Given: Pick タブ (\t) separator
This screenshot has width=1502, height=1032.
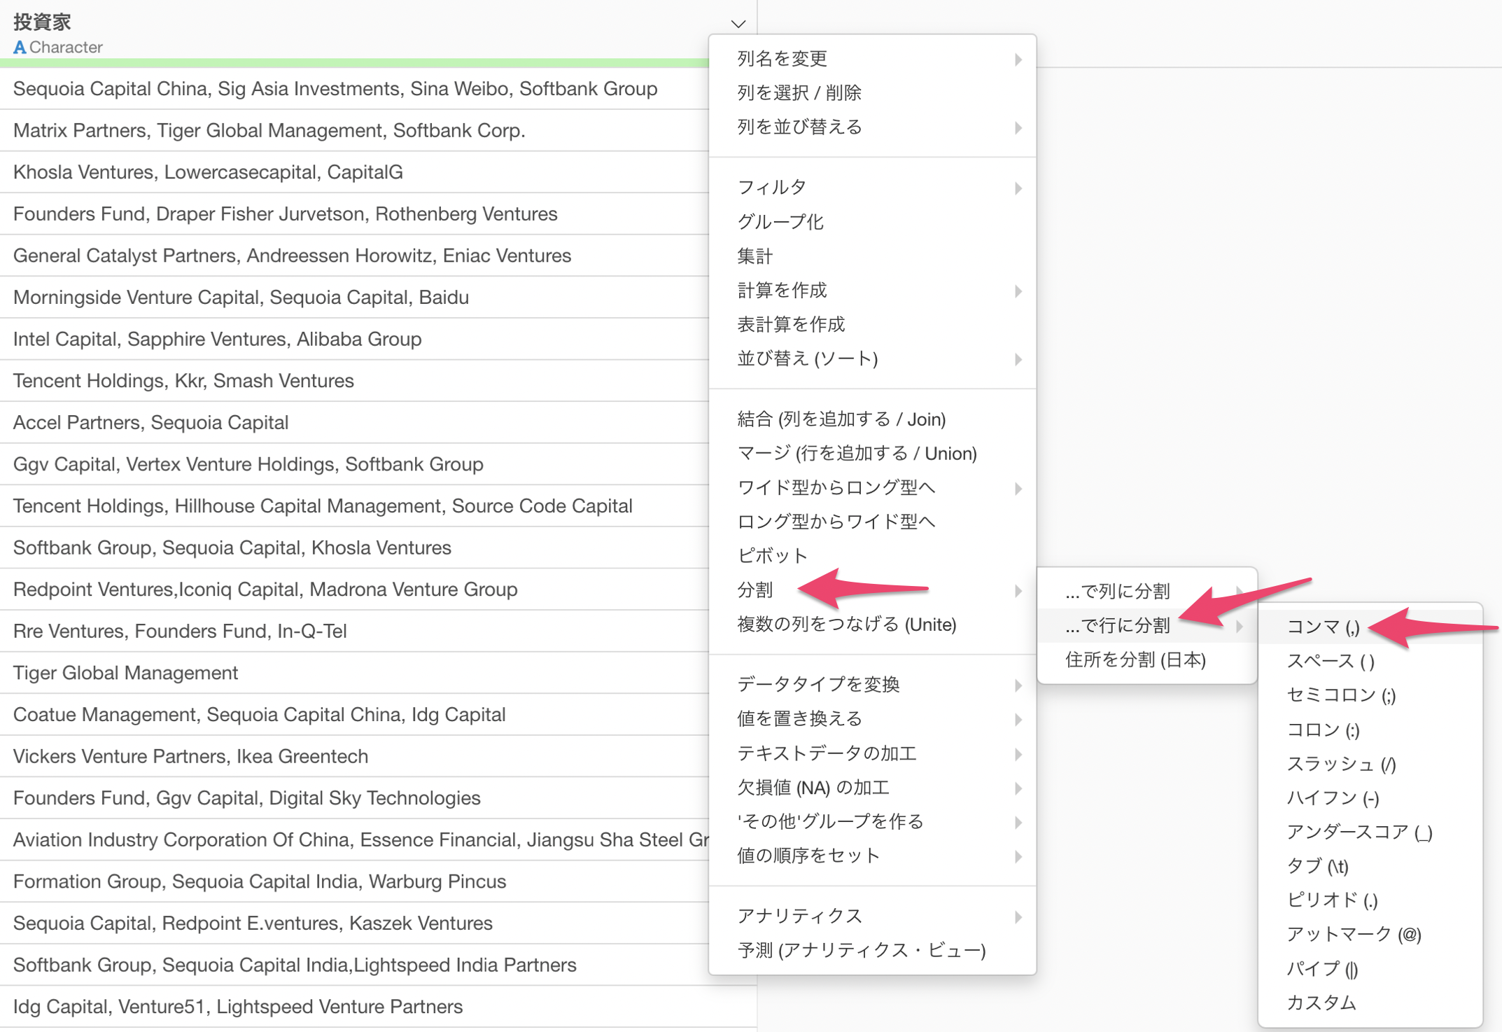Looking at the screenshot, I should click(x=1370, y=866).
